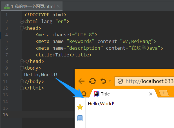
Task: Open a new browser tab with the plus button
Action: click(x=164, y=93)
